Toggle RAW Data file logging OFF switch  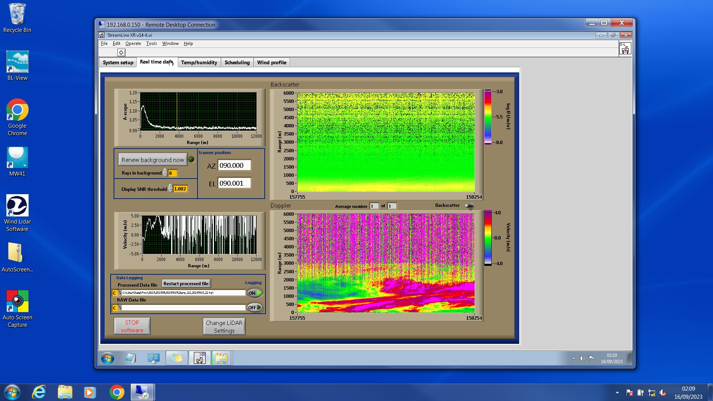(x=255, y=307)
